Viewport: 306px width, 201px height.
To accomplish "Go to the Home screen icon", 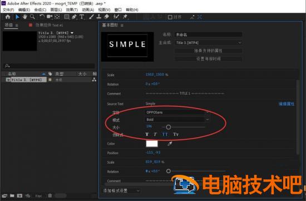I will click(8, 17).
